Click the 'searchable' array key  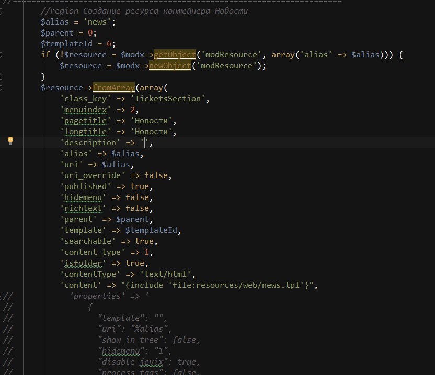click(88, 241)
